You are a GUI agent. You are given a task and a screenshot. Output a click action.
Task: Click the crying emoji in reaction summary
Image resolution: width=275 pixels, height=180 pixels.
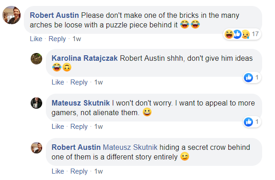tap(246, 34)
